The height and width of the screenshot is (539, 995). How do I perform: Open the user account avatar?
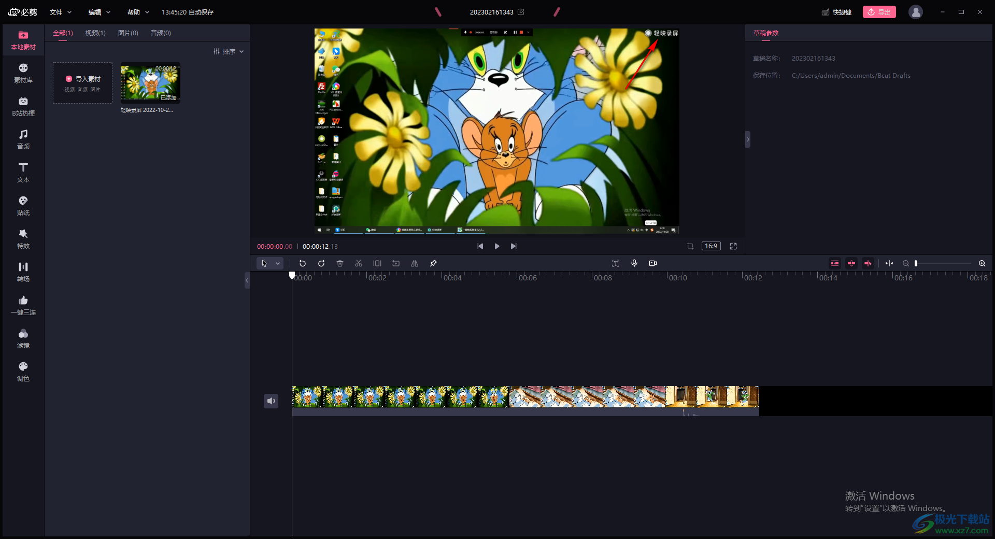(x=916, y=12)
